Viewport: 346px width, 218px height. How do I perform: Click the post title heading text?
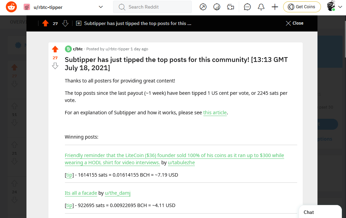(x=176, y=64)
